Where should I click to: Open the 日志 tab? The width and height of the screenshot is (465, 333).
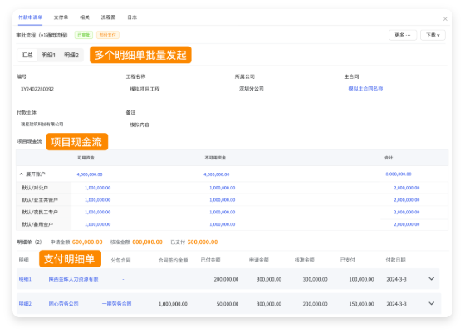(132, 17)
